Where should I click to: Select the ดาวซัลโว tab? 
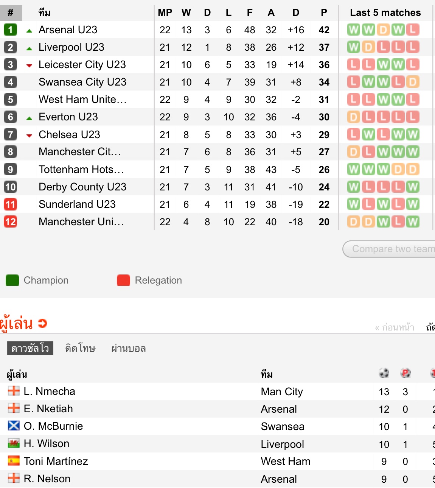(30, 348)
